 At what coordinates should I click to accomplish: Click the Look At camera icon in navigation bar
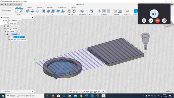74,91
